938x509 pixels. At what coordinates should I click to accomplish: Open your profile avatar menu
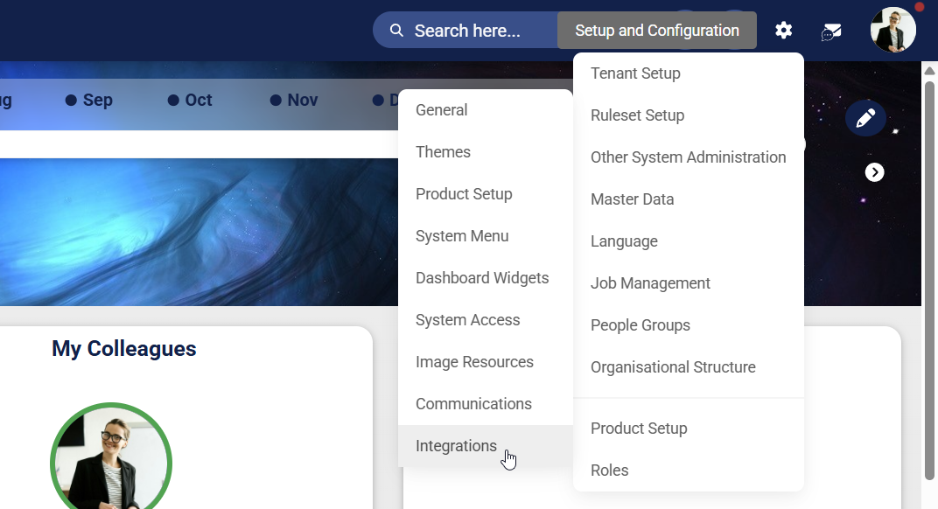click(x=892, y=29)
